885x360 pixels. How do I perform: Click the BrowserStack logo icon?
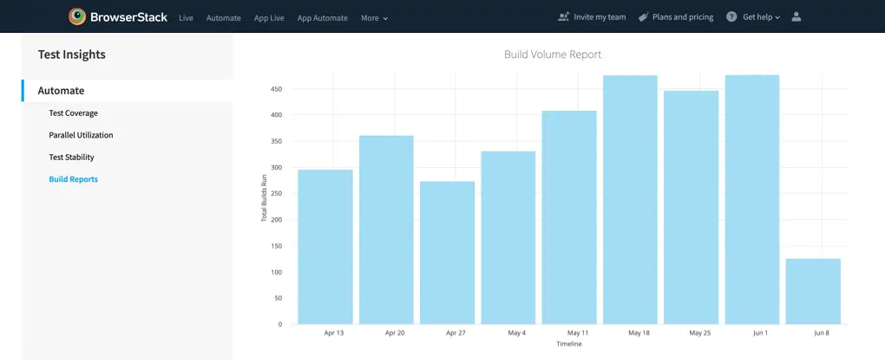(77, 16)
